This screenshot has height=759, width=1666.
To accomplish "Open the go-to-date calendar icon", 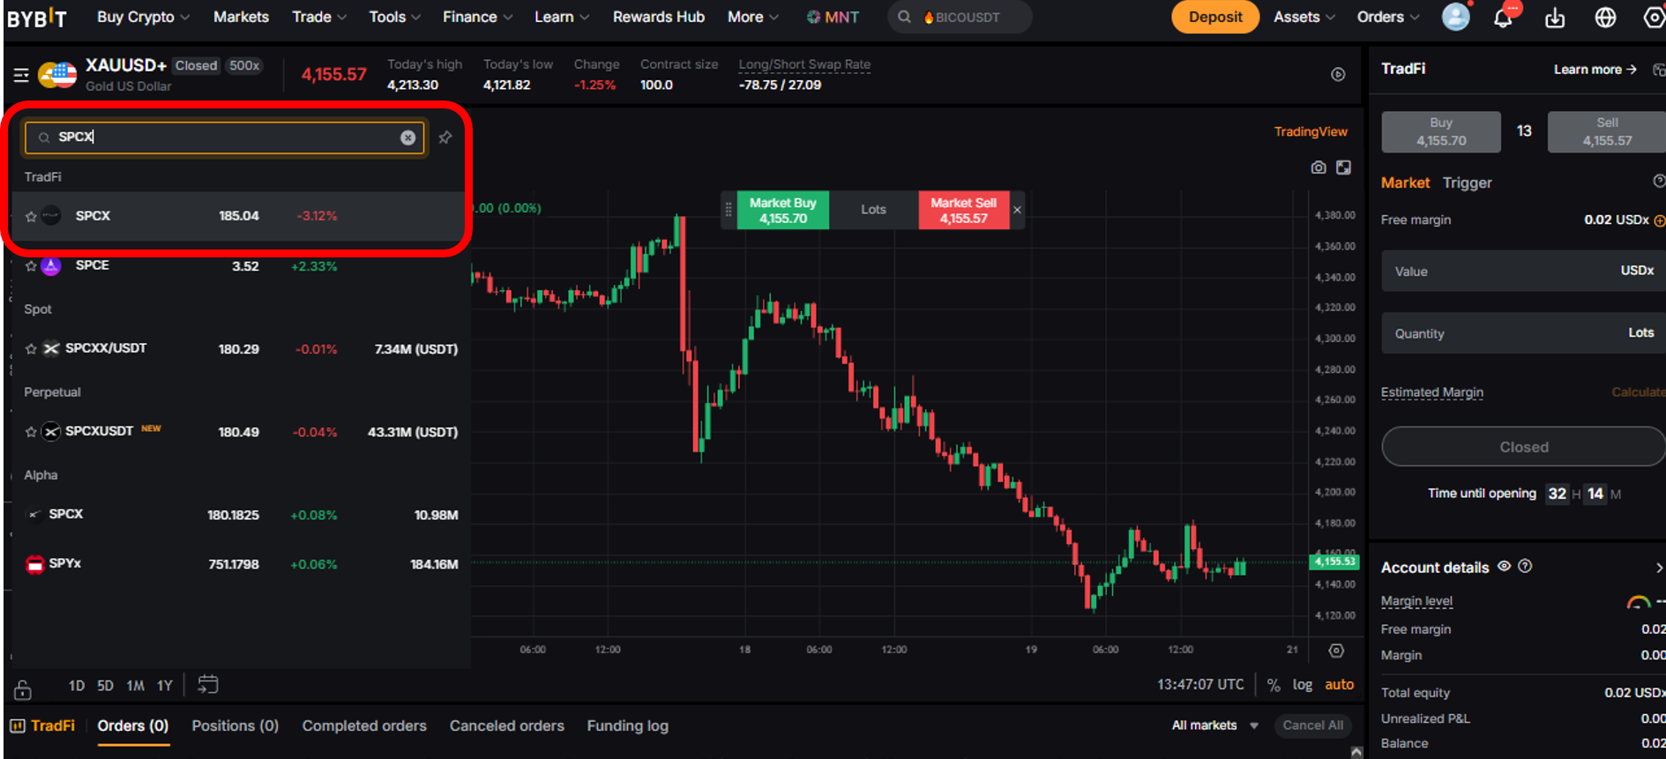I will (207, 684).
